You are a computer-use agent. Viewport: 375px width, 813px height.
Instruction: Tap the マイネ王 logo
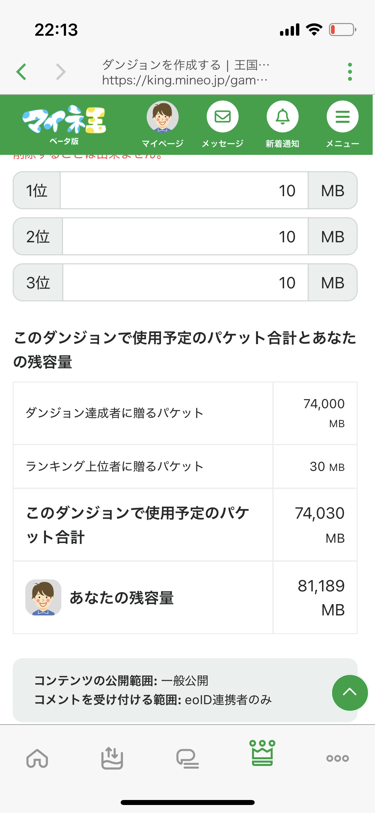(64, 124)
